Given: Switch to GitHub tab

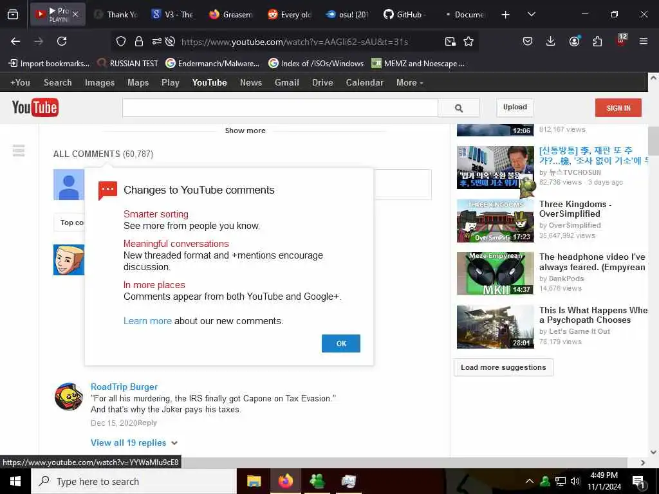Looking at the screenshot, I should pyautogui.click(x=405, y=15).
